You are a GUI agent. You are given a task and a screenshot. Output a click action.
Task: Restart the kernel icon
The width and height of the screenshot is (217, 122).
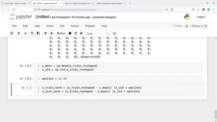point(76,33)
